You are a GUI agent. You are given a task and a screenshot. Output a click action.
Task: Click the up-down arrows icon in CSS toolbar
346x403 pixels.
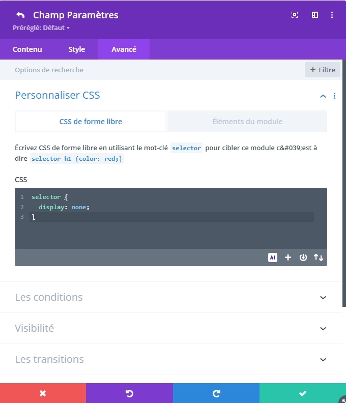318,257
